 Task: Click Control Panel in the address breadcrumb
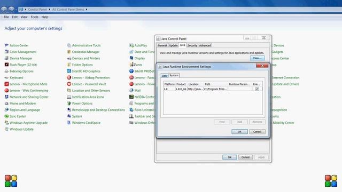point(37,10)
